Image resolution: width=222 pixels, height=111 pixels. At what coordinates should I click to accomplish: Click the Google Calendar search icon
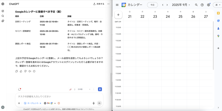tap(196, 5)
